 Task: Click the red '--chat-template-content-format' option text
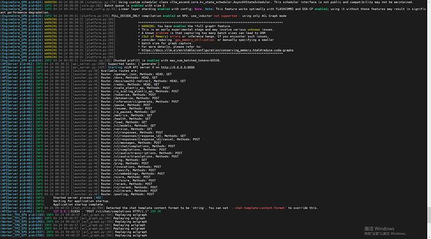(x=259, y=208)
